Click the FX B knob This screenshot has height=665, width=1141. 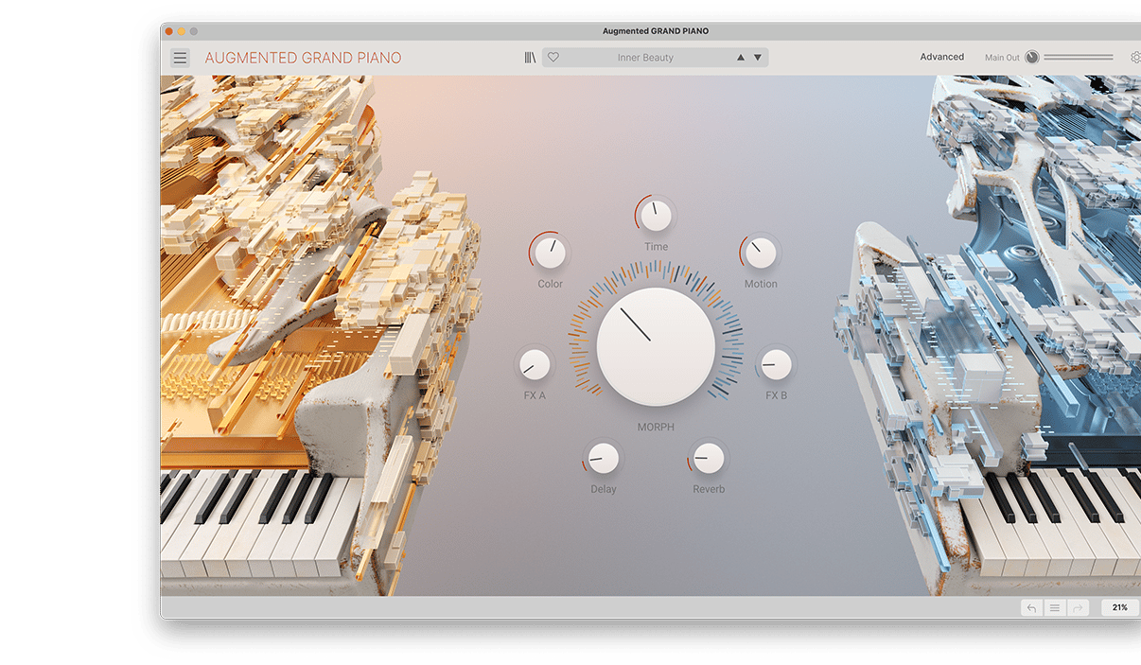tap(776, 364)
